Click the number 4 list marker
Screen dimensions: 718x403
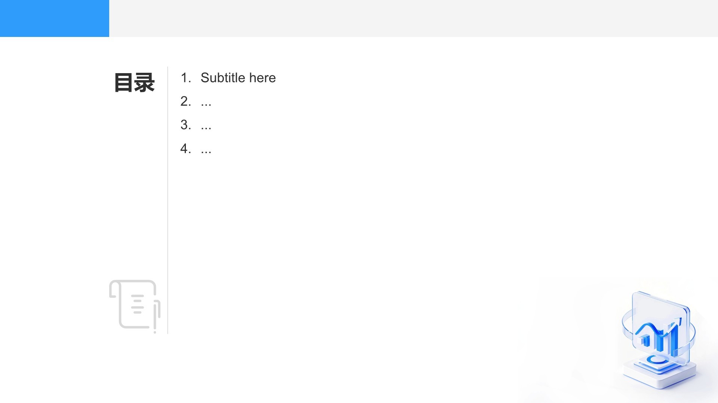[185, 149]
